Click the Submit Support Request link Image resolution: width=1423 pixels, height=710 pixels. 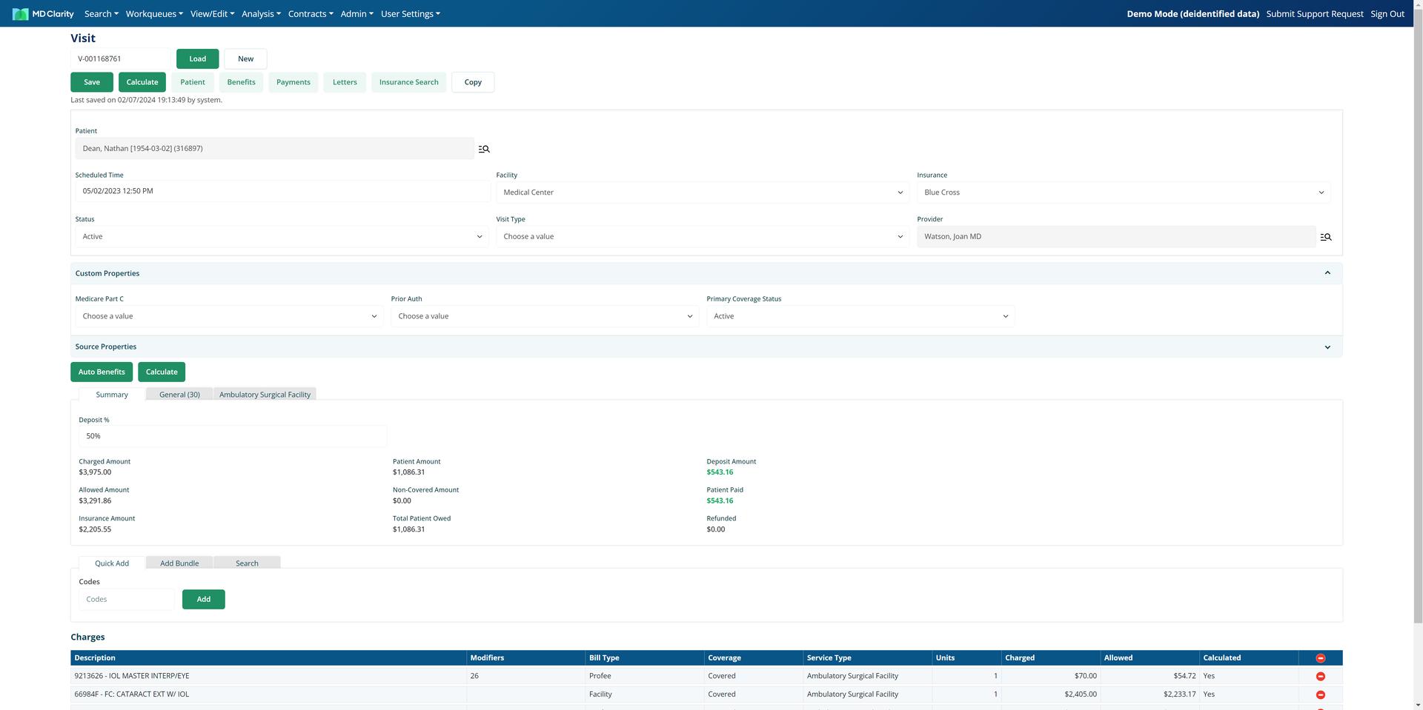1315,14
